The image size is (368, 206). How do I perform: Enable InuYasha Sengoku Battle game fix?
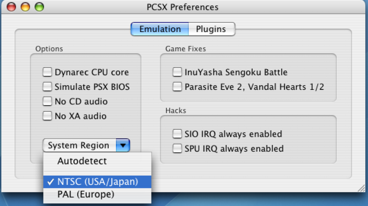click(177, 72)
